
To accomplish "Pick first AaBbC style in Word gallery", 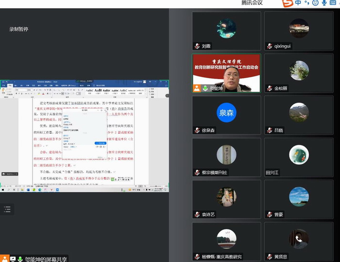I will click(x=89, y=91).
